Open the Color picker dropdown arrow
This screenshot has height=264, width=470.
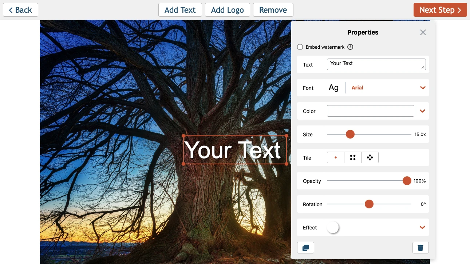[422, 111]
